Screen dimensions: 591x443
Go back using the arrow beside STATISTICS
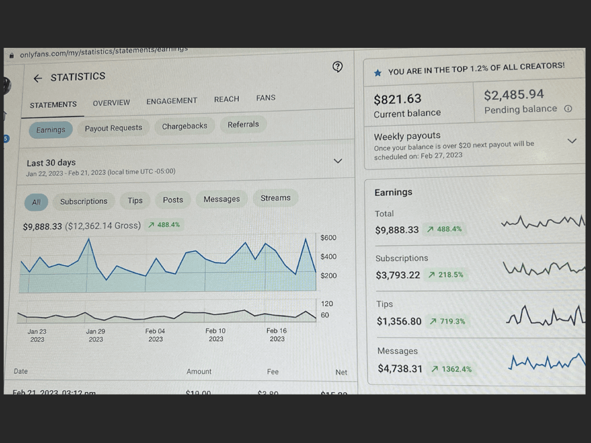[38, 79]
